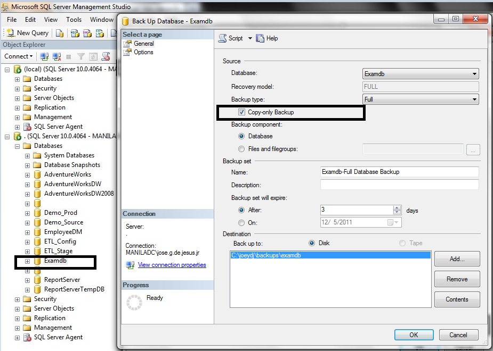493x351 pixels.
Task: Select the Files and filegroups radio button
Action: coord(241,149)
